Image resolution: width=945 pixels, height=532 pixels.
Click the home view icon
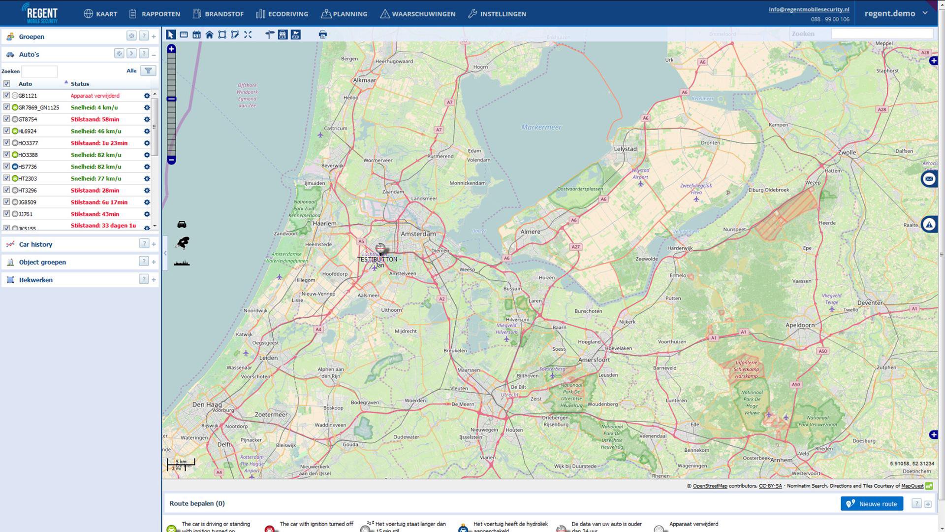click(x=209, y=34)
